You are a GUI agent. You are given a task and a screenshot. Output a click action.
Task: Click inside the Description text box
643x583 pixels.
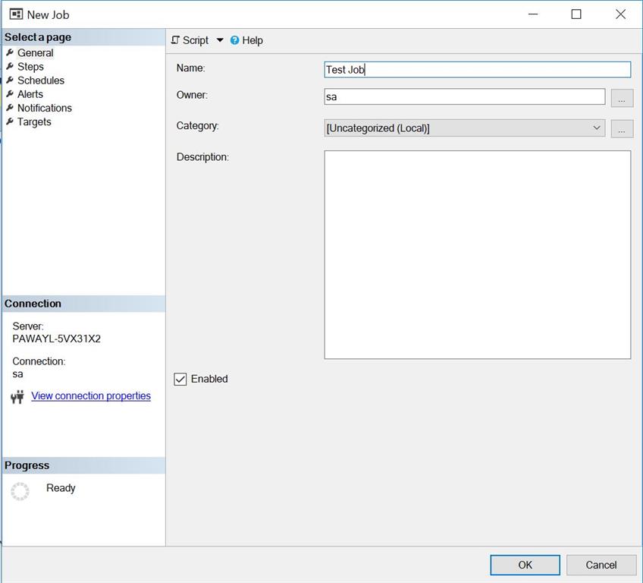[x=477, y=254]
